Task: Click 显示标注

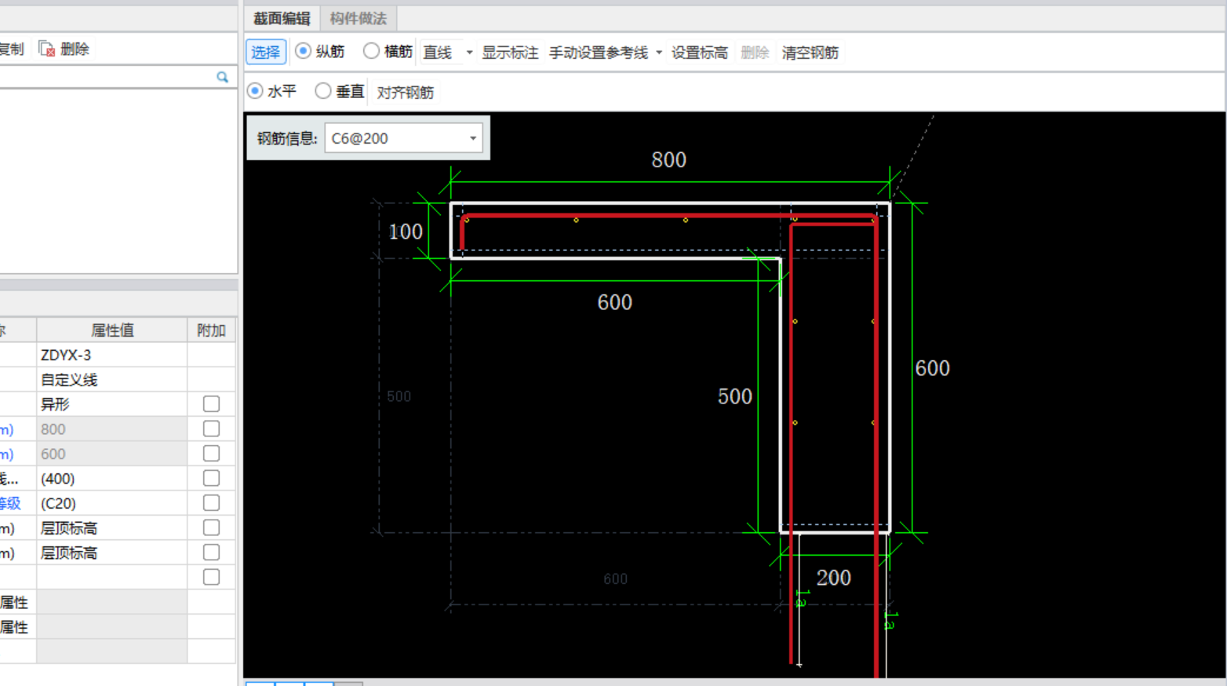Action: point(510,53)
